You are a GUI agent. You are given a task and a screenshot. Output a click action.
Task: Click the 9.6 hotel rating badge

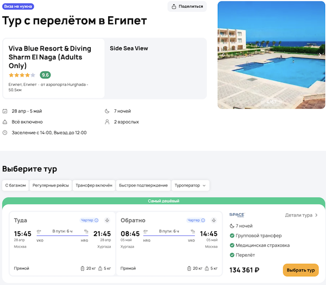[x=45, y=75]
